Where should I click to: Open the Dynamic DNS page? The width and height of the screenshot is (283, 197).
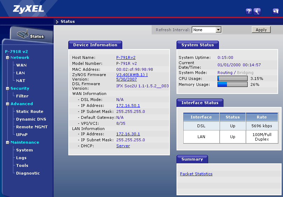click(x=31, y=119)
